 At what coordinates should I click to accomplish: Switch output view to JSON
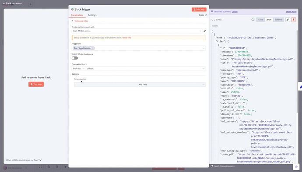click(269, 20)
